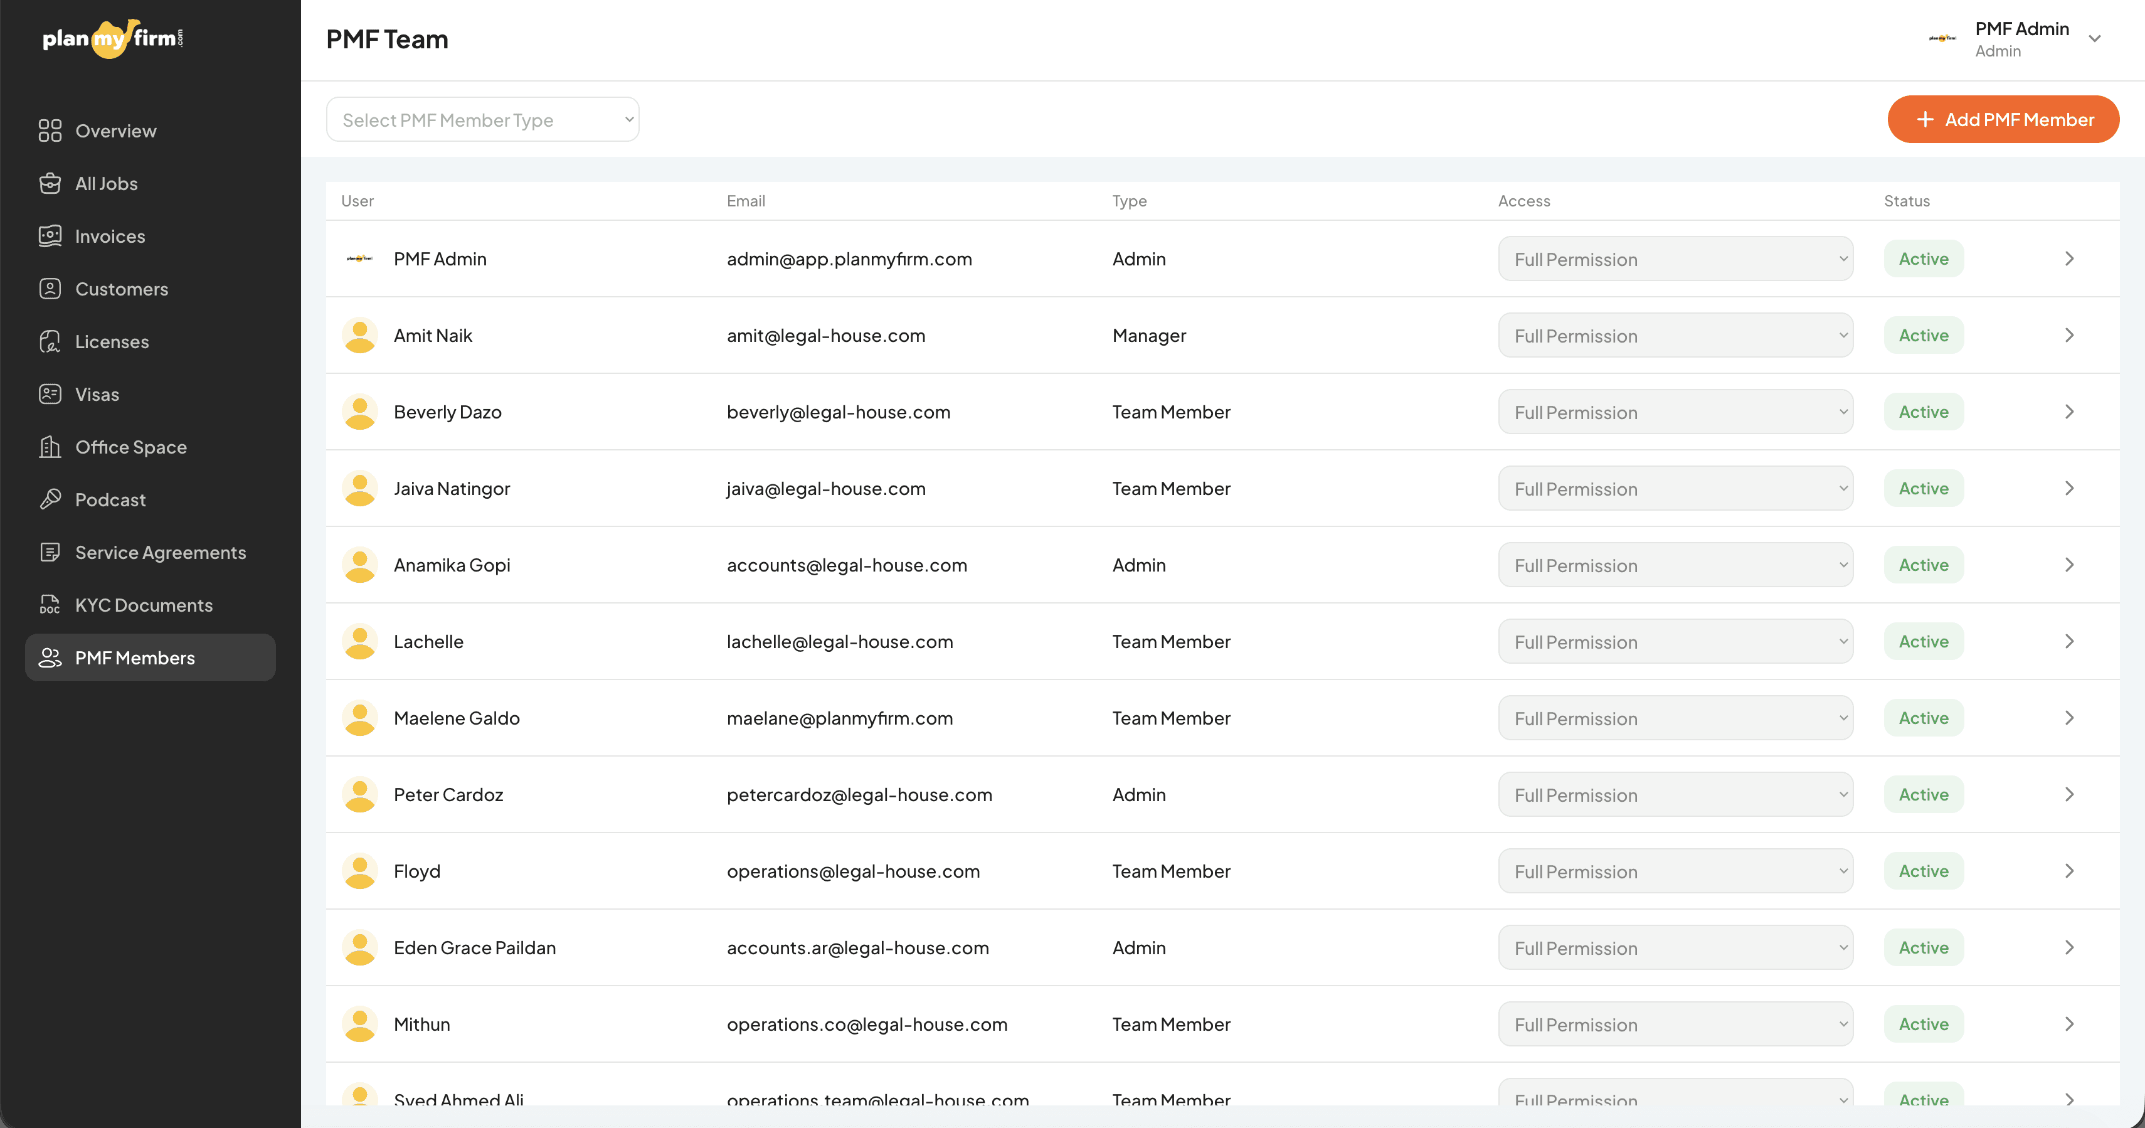Go to Customers in sidebar menu

click(122, 289)
